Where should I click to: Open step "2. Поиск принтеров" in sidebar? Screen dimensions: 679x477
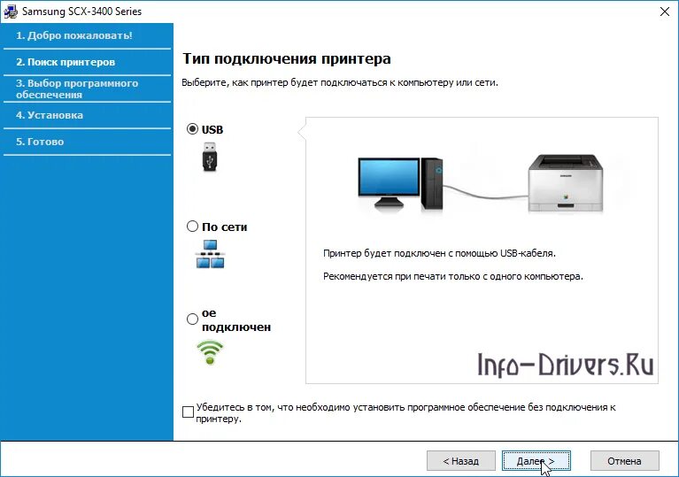(x=66, y=62)
